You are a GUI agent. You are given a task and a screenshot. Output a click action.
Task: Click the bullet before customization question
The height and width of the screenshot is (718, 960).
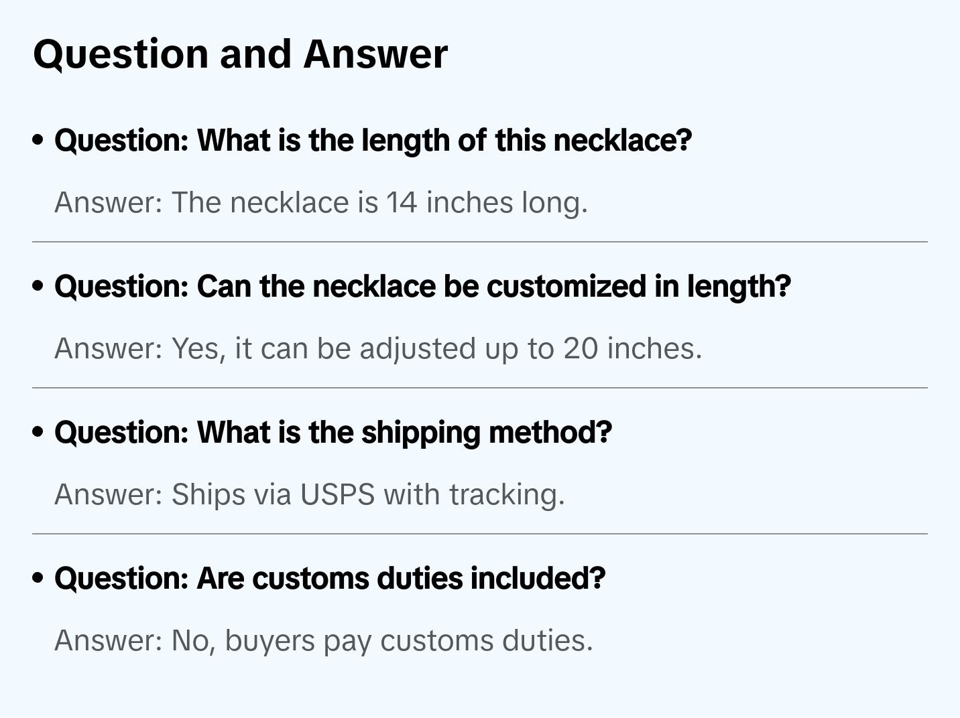point(38,287)
